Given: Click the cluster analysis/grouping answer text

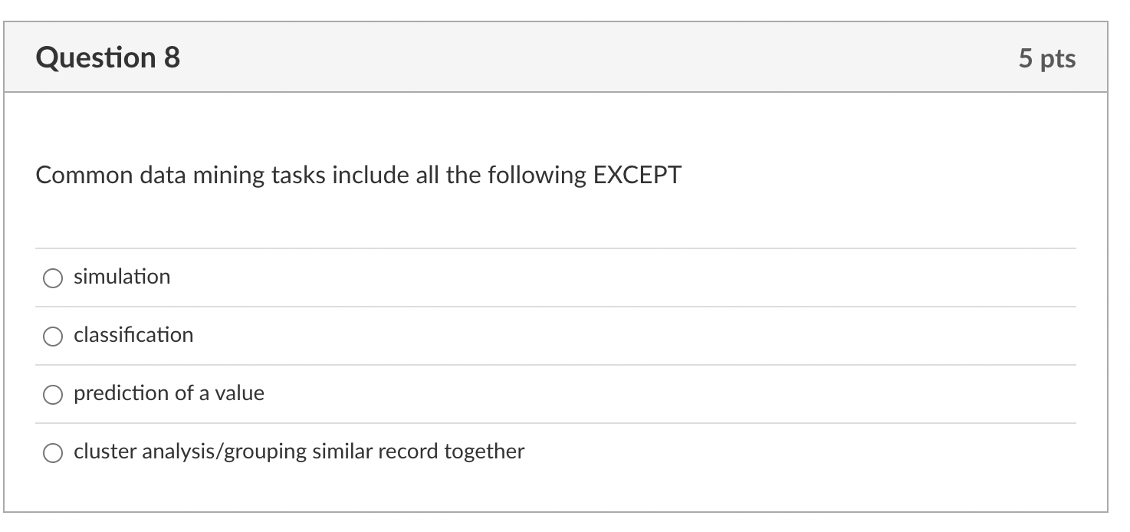Looking at the screenshot, I should point(298,452).
